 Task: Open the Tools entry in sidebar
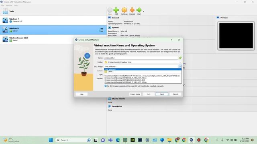click(x=53, y=11)
